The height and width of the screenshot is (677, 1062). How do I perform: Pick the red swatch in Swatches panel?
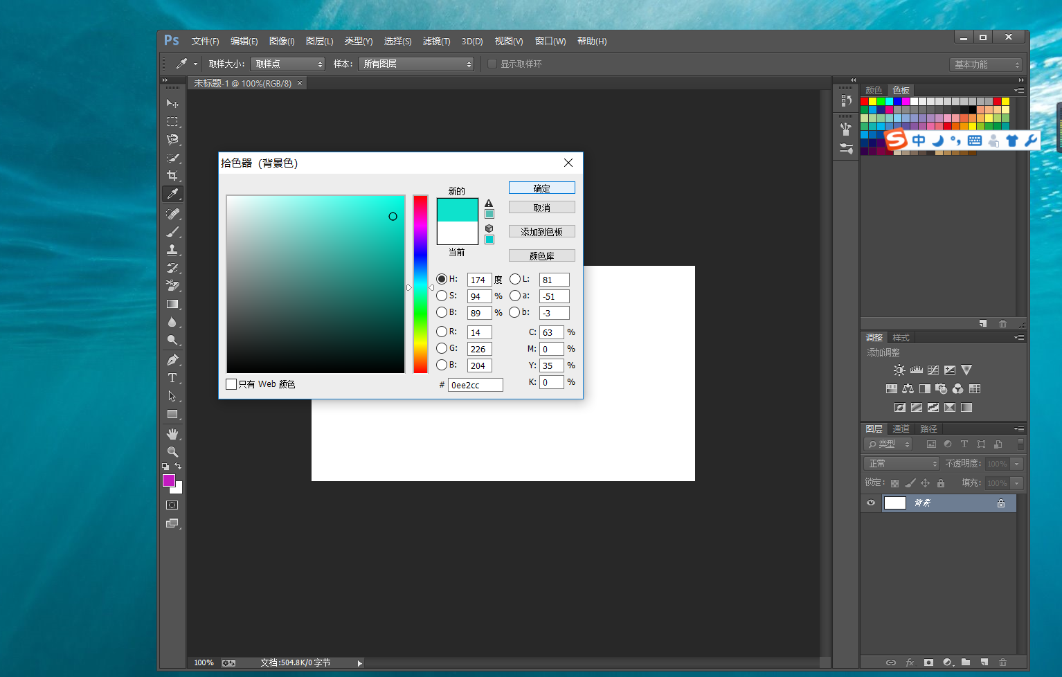865,101
